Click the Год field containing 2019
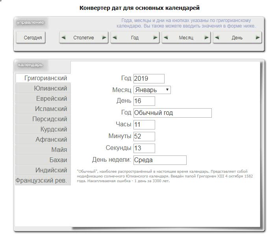Image resolution: width=276 pixels, height=242 pixels. 149,78
